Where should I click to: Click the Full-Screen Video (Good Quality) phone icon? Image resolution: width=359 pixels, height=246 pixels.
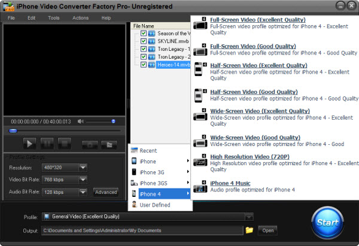200,50
